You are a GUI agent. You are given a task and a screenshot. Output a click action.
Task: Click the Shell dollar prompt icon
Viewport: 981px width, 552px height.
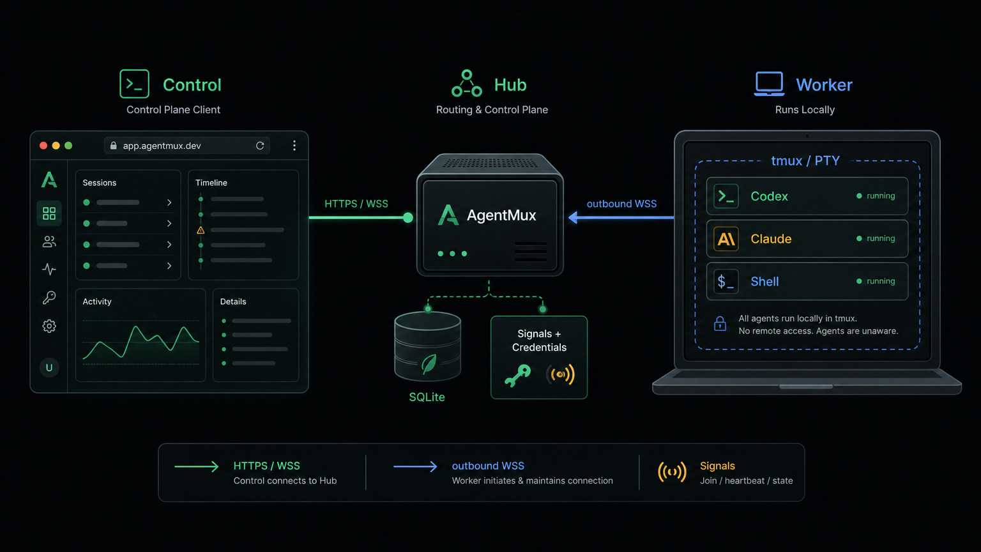point(726,282)
